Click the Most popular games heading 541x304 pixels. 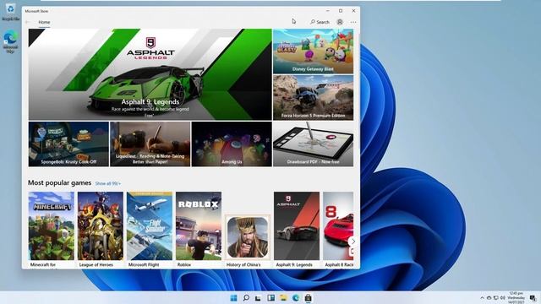[x=60, y=182]
